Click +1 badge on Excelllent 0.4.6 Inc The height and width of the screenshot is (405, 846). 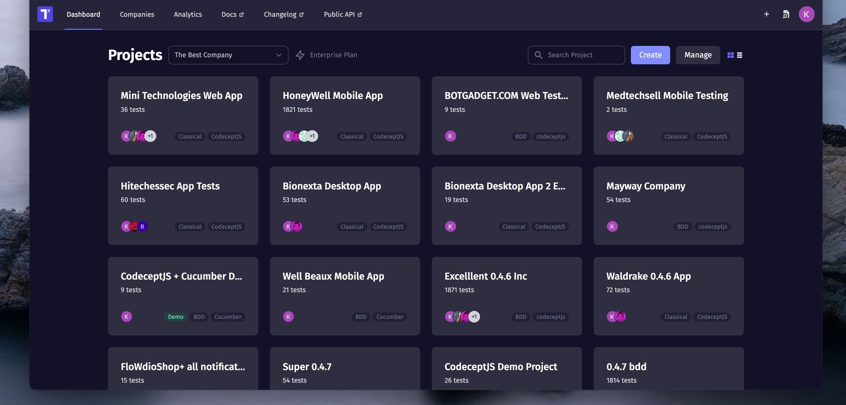coord(474,317)
